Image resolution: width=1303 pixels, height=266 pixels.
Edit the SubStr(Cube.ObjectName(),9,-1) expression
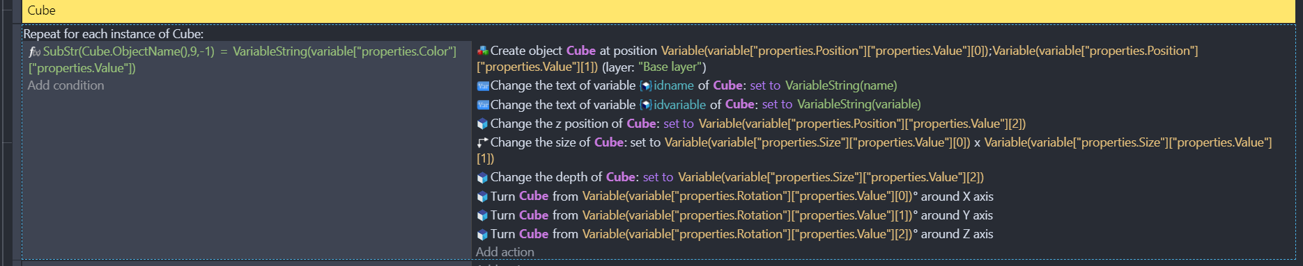point(129,51)
